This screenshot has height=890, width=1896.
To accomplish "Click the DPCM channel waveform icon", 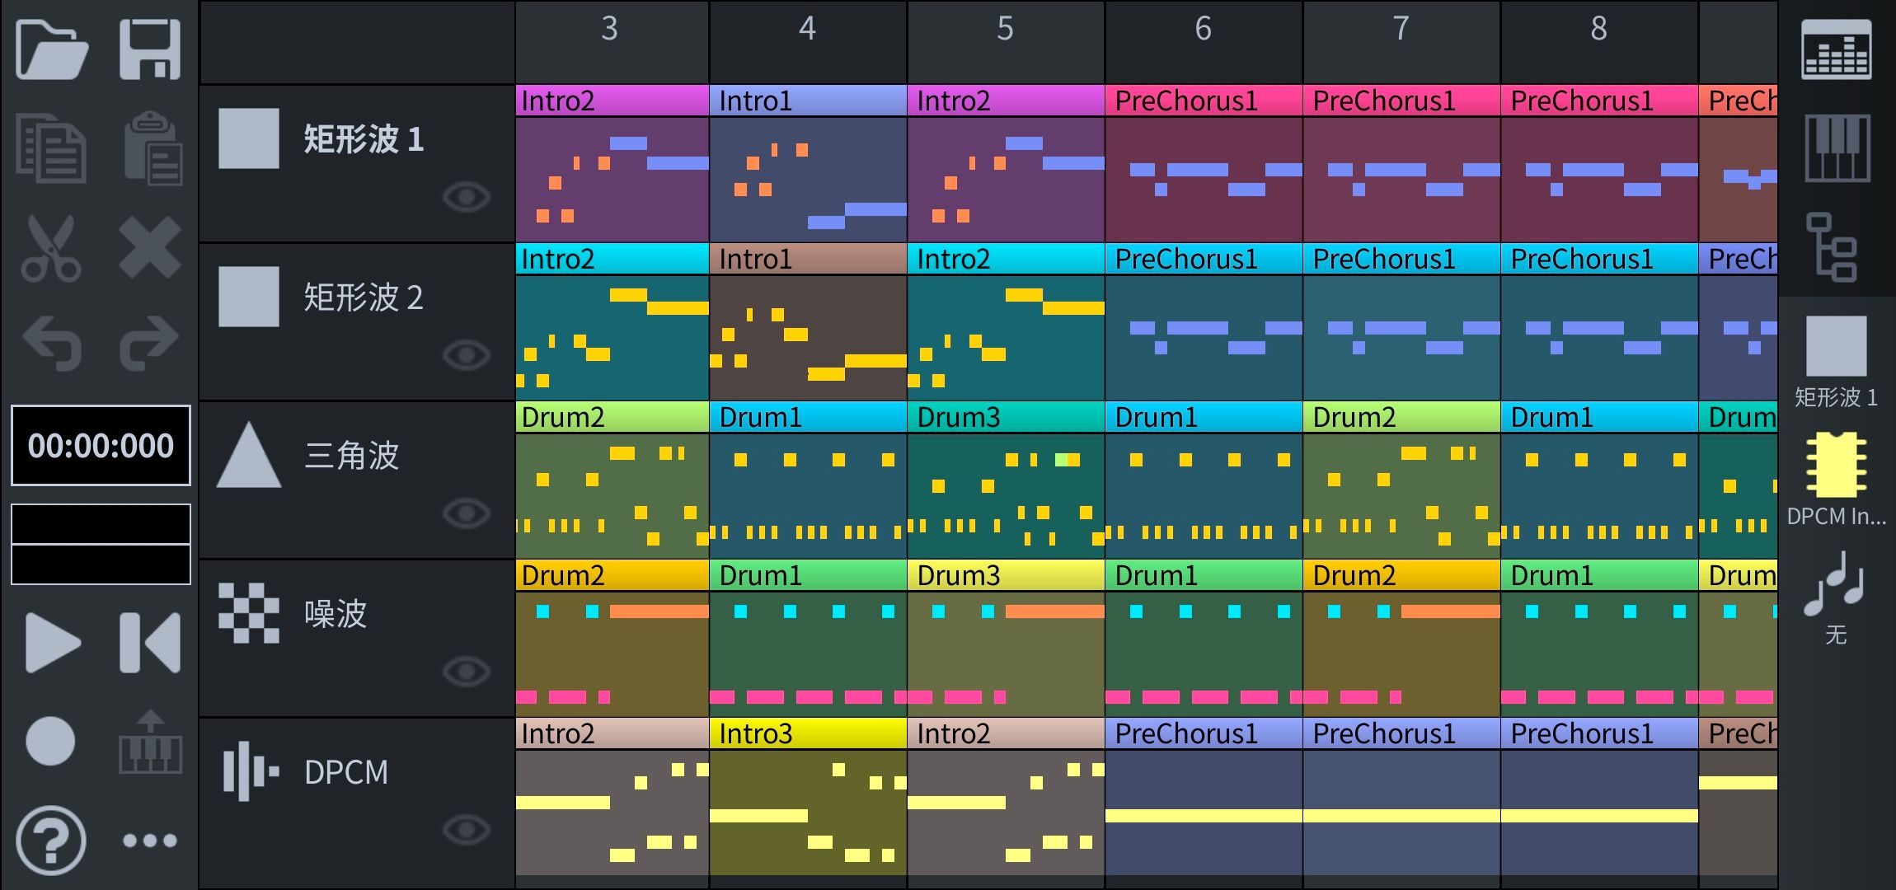I will pyautogui.click(x=251, y=771).
